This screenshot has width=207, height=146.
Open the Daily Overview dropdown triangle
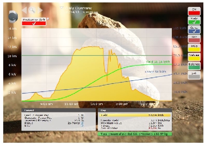point(61,8)
